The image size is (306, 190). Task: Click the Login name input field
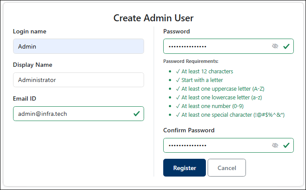(x=78, y=46)
